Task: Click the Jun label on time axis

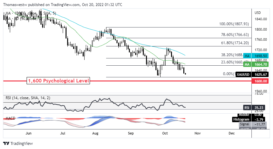Action: point(29,133)
